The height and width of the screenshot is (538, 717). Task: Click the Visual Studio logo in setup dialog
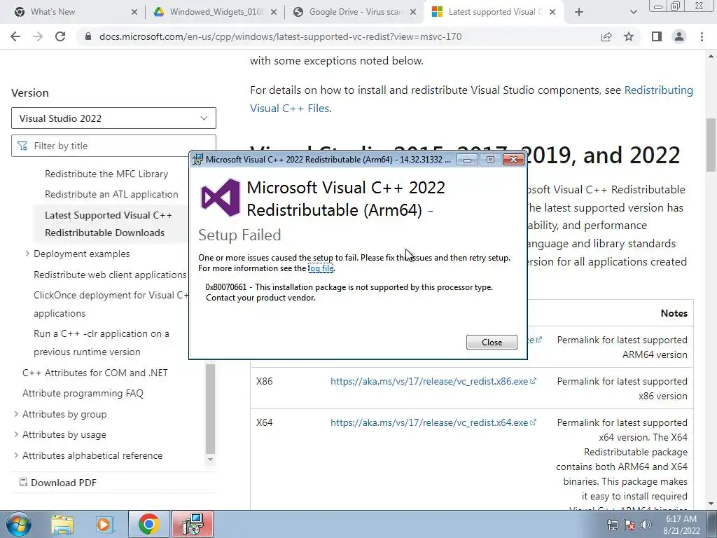coord(221,198)
